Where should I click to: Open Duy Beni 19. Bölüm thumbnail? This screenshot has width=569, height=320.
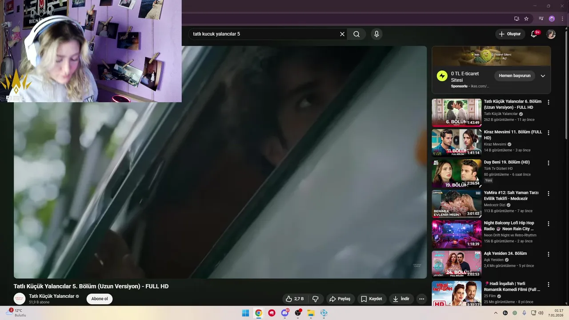point(457,174)
